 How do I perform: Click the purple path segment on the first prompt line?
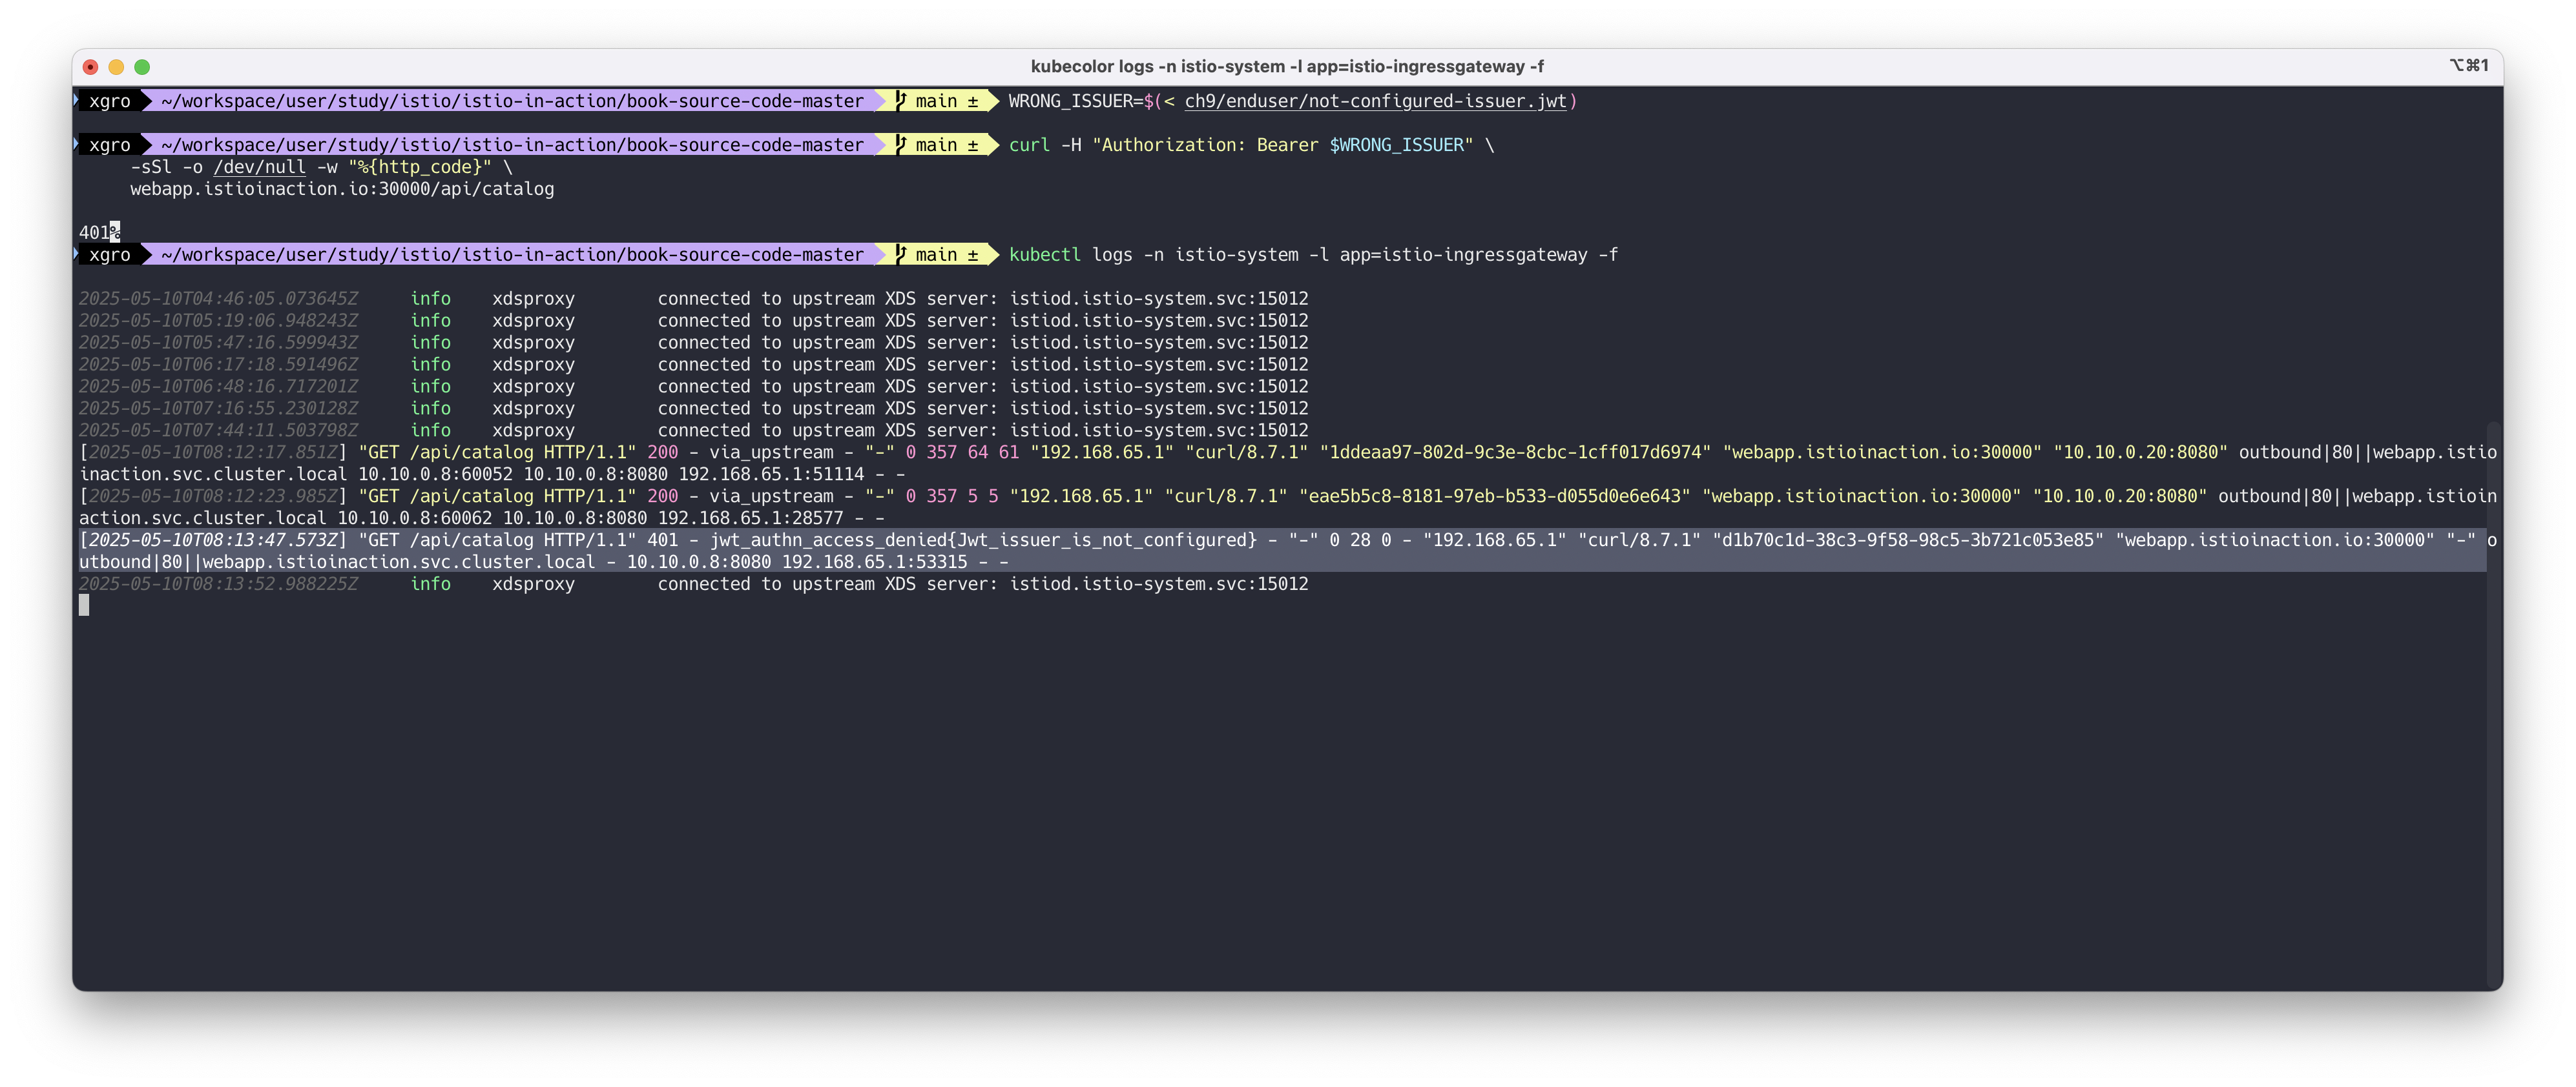[x=512, y=101]
